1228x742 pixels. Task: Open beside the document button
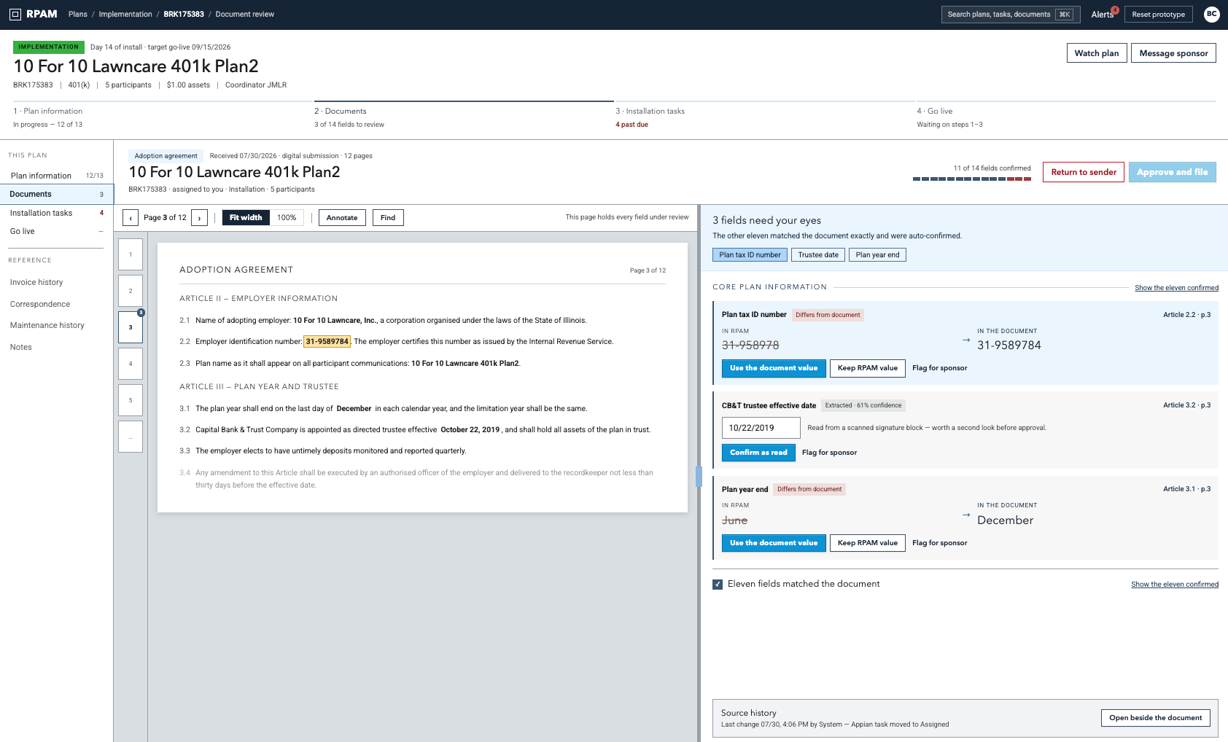point(1156,718)
